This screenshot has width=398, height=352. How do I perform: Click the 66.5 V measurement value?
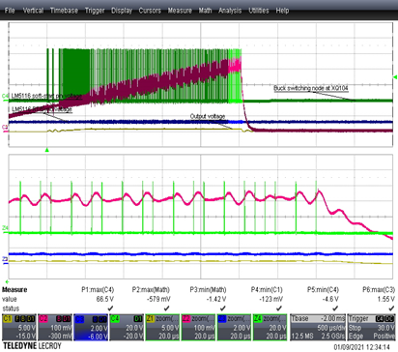(x=104, y=299)
